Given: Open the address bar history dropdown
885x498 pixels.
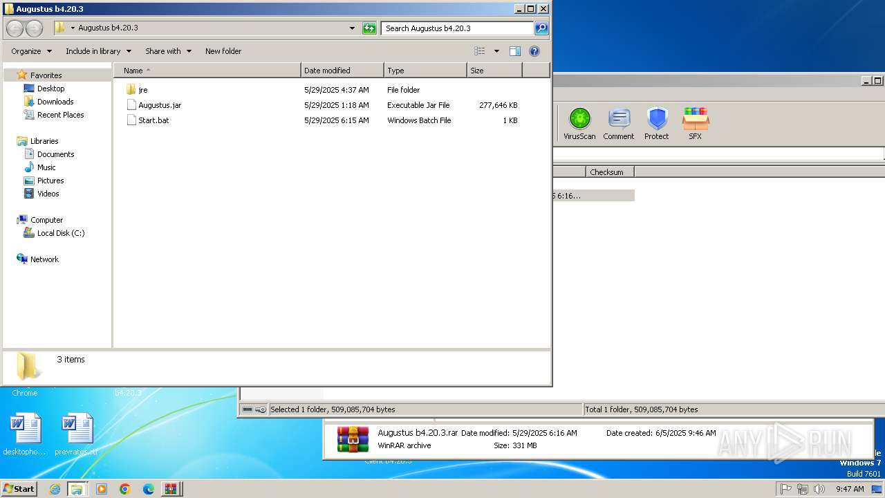Looking at the screenshot, I should pyautogui.click(x=352, y=28).
